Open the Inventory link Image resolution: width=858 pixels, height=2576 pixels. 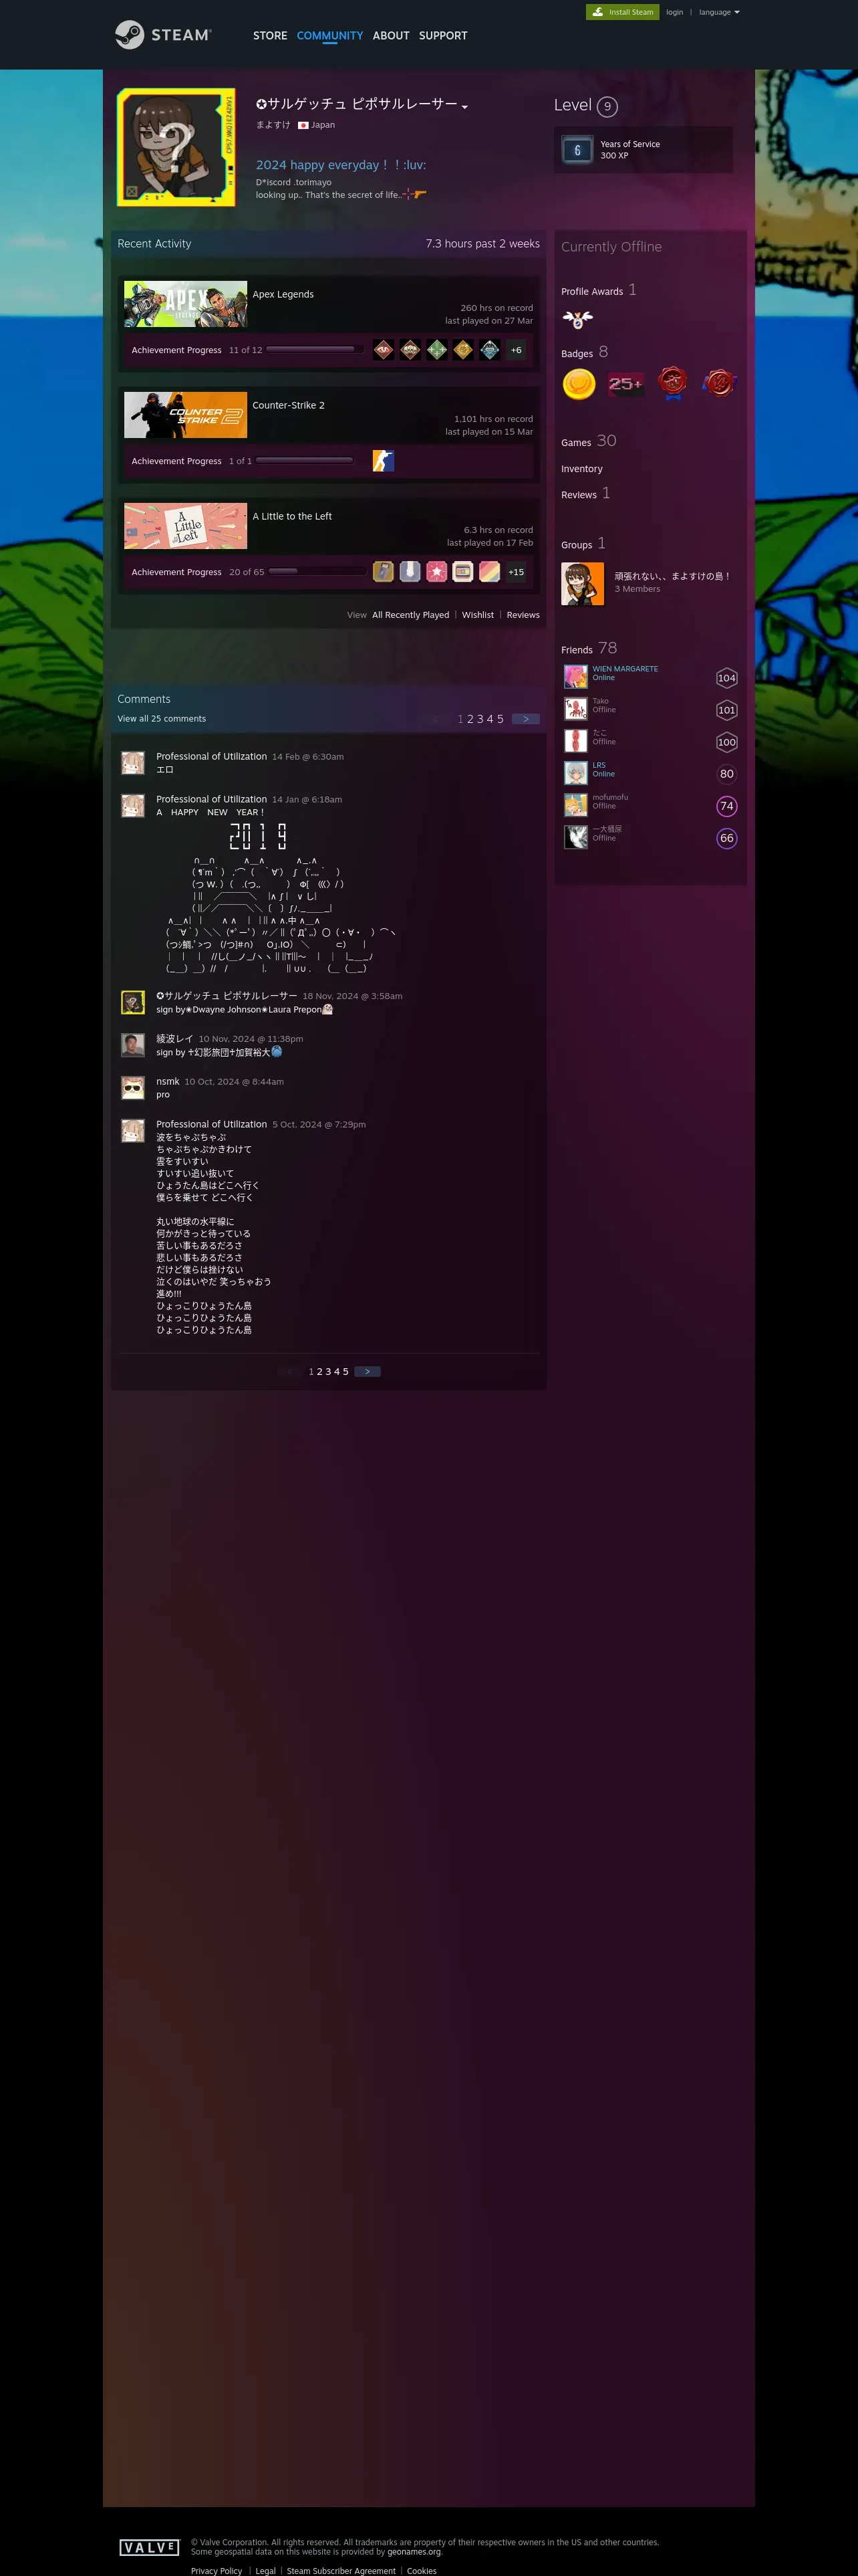(x=581, y=469)
